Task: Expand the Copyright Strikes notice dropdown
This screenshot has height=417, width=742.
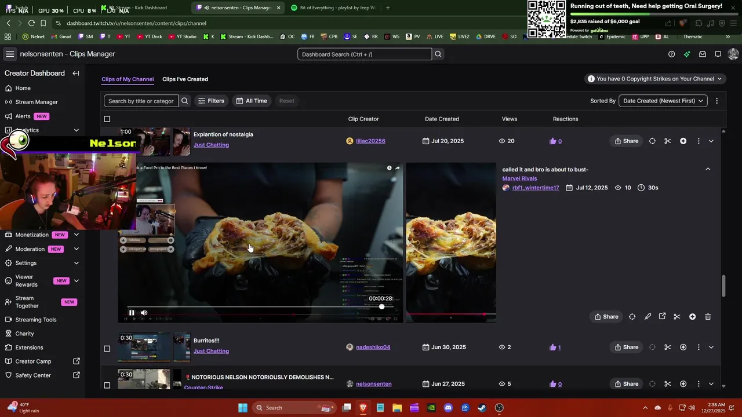Action: tap(655, 79)
